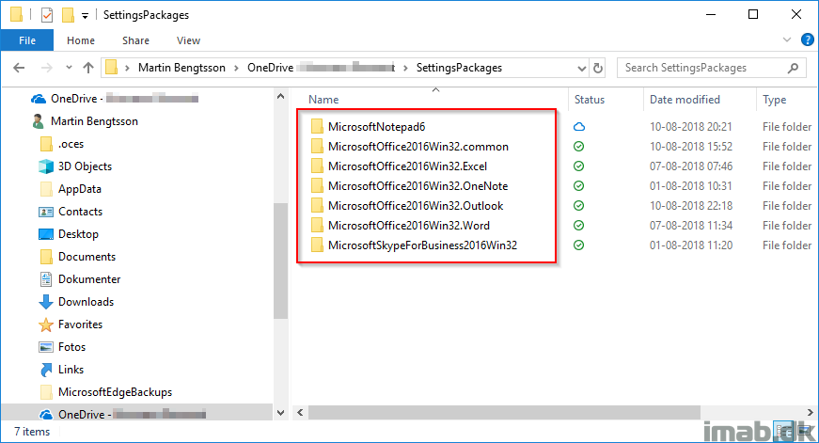Switch to the View ribbon tab

(189, 40)
